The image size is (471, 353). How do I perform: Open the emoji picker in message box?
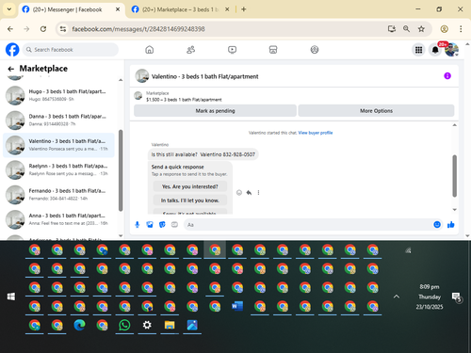tap(437, 224)
